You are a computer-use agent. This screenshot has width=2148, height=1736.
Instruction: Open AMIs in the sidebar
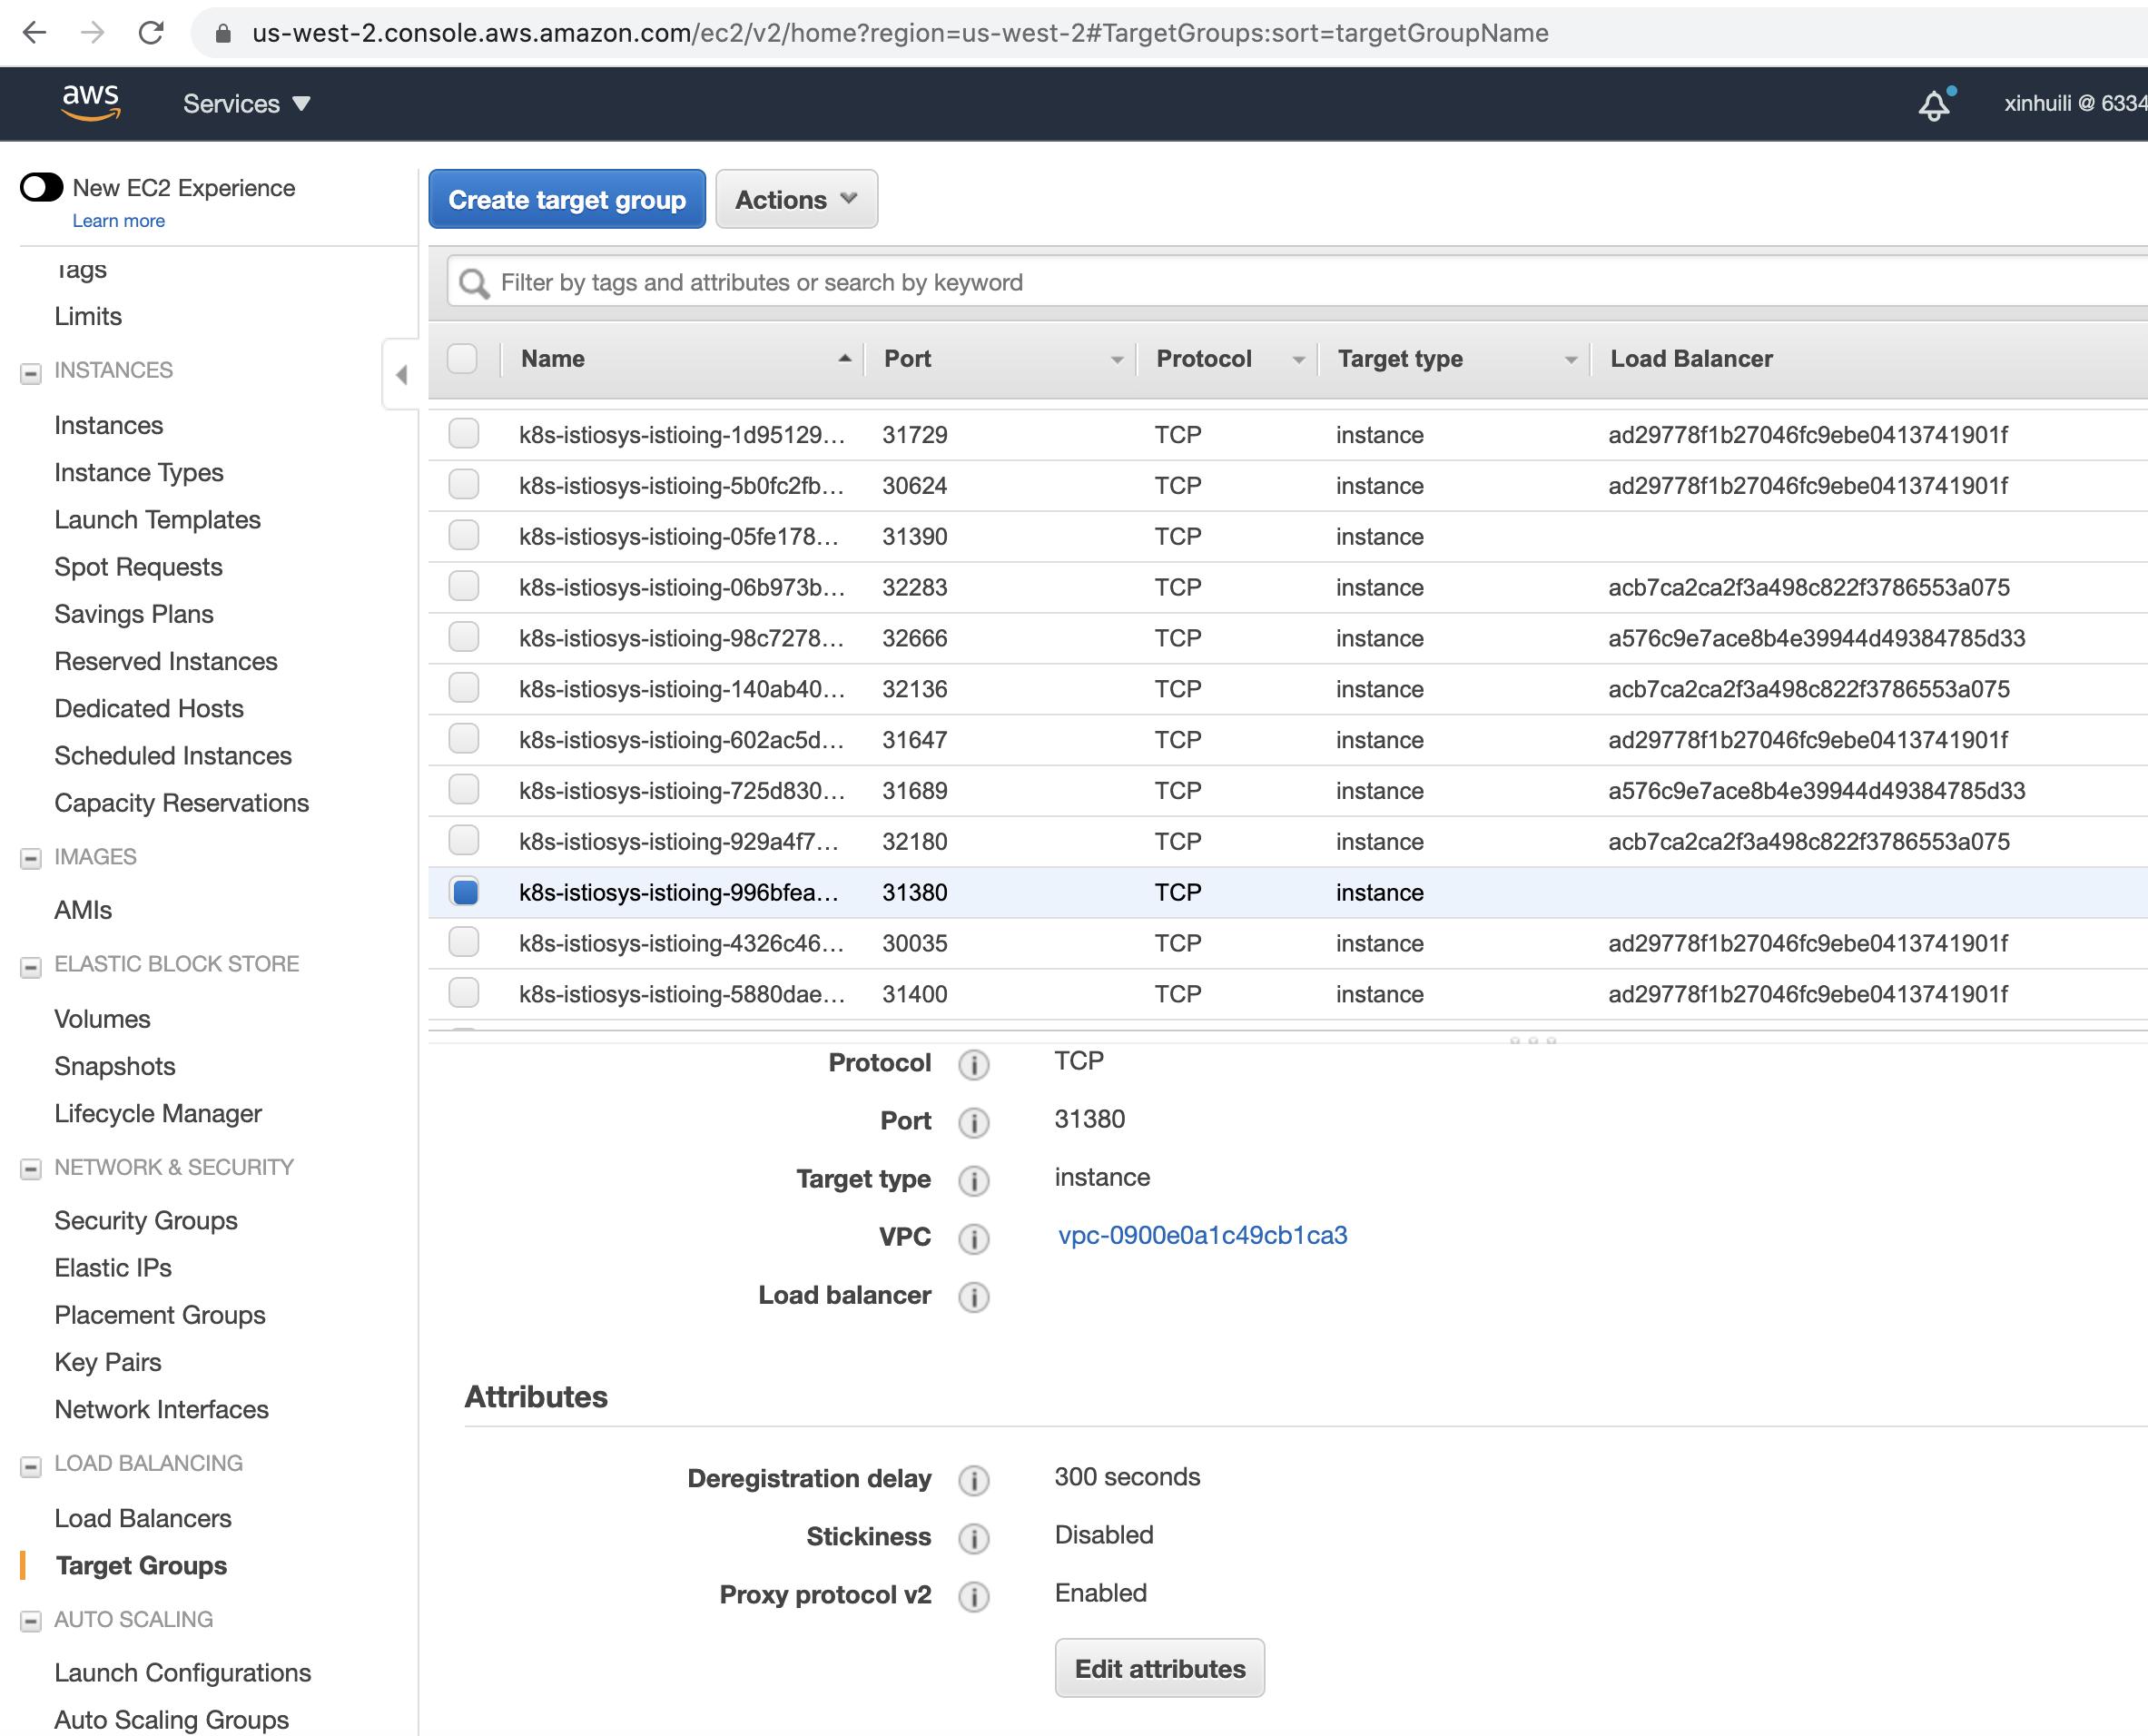tap(83, 910)
